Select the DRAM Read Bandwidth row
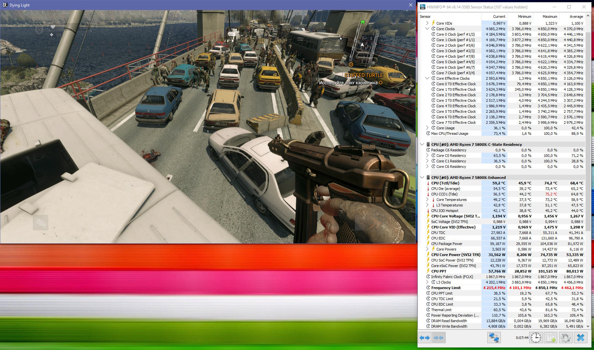 click(502, 321)
